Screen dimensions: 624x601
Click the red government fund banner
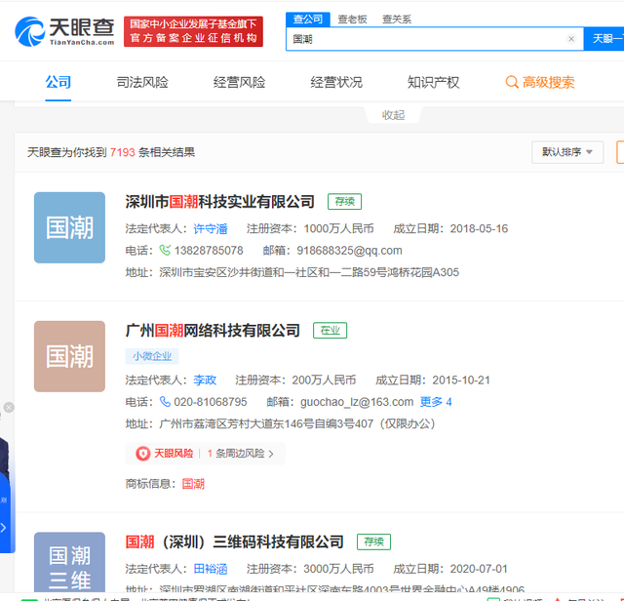tap(193, 31)
